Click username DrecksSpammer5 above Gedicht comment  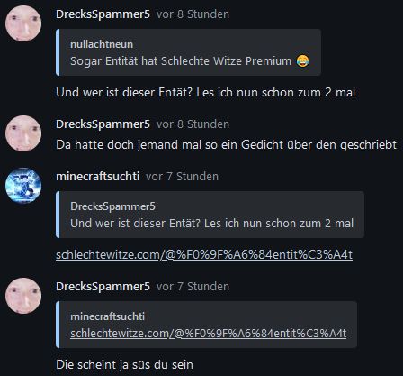point(103,124)
